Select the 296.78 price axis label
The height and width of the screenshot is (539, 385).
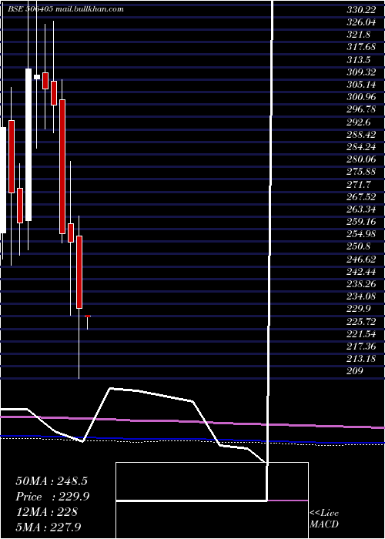(x=361, y=110)
